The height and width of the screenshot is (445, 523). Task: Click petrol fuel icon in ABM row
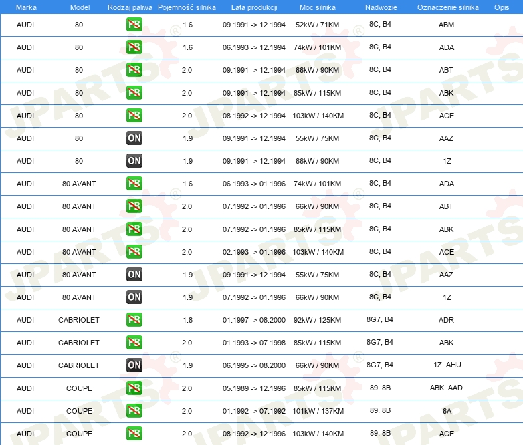134,25
